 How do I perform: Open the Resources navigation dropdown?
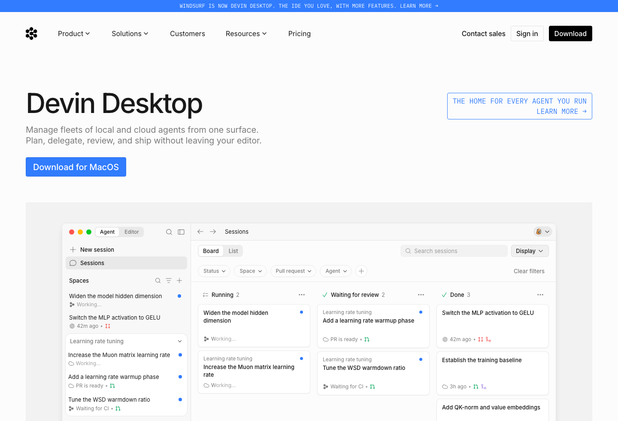[x=246, y=34]
